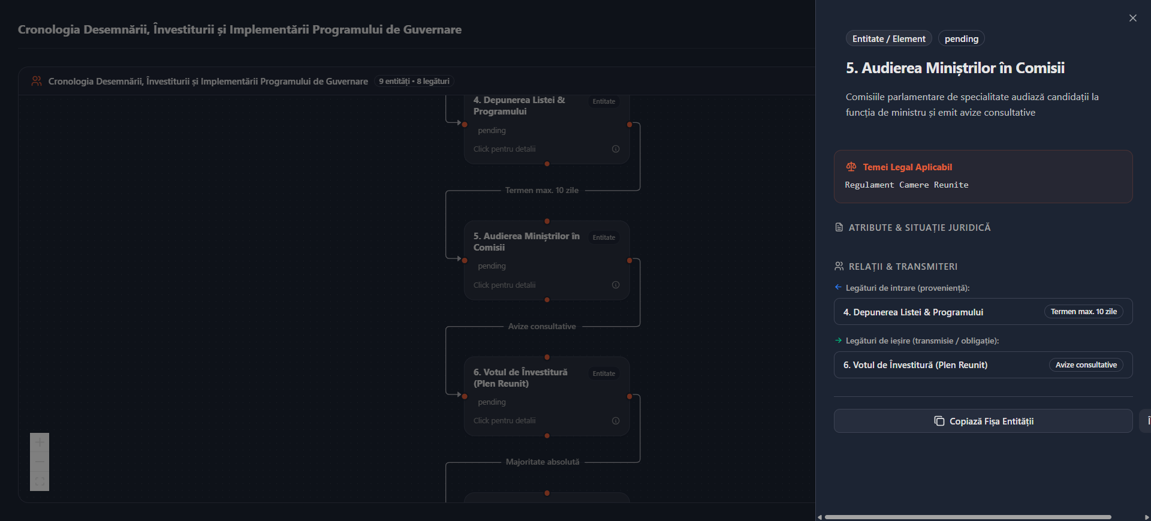Click the pending status badge in the panel header

(x=962, y=38)
